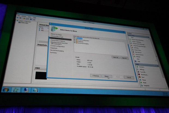Click Start orb on taskbar
Screen dimensions: 169x113
6,89
